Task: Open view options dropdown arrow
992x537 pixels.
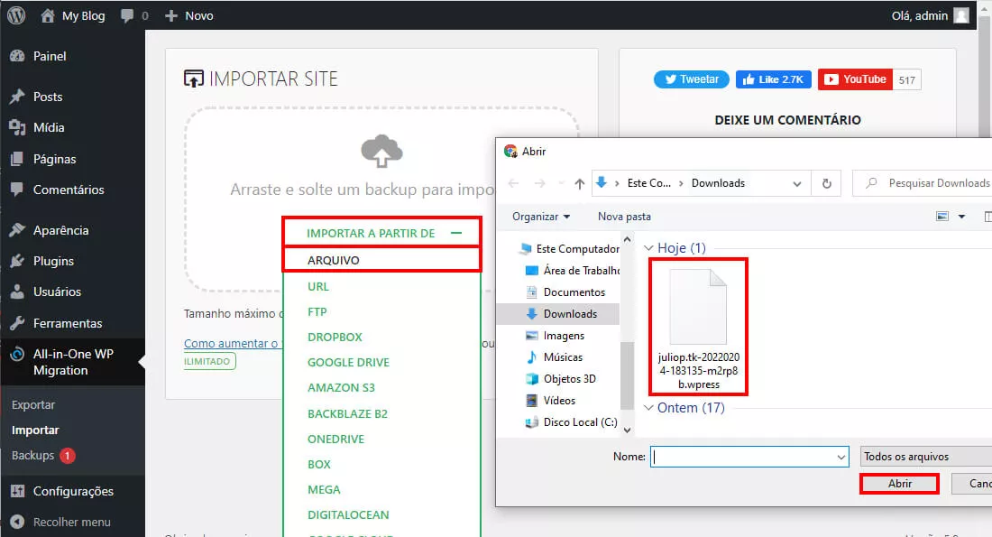Action: pyautogui.click(x=961, y=217)
